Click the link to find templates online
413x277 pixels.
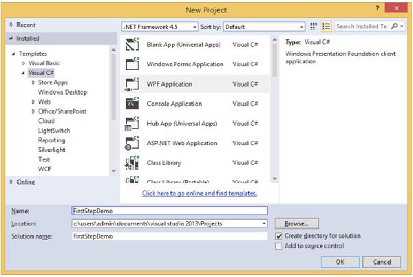(x=200, y=194)
